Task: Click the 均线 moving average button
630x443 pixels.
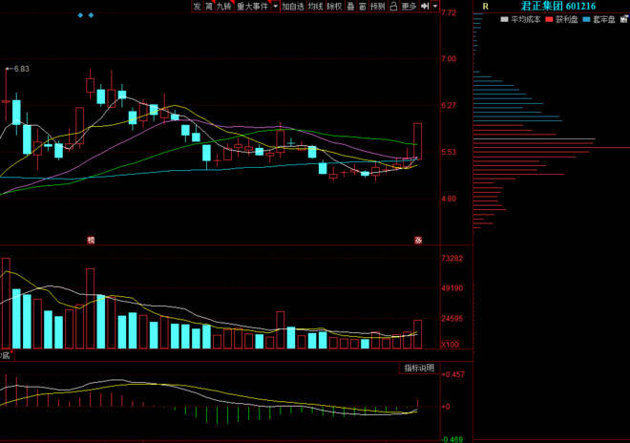Action: (x=315, y=6)
